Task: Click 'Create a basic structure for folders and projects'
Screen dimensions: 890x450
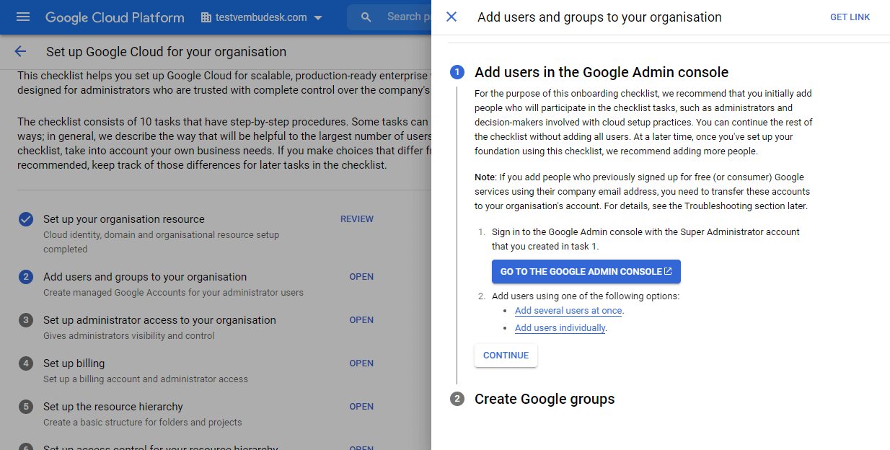Action: pyautogui.click(x=143, y=423)
